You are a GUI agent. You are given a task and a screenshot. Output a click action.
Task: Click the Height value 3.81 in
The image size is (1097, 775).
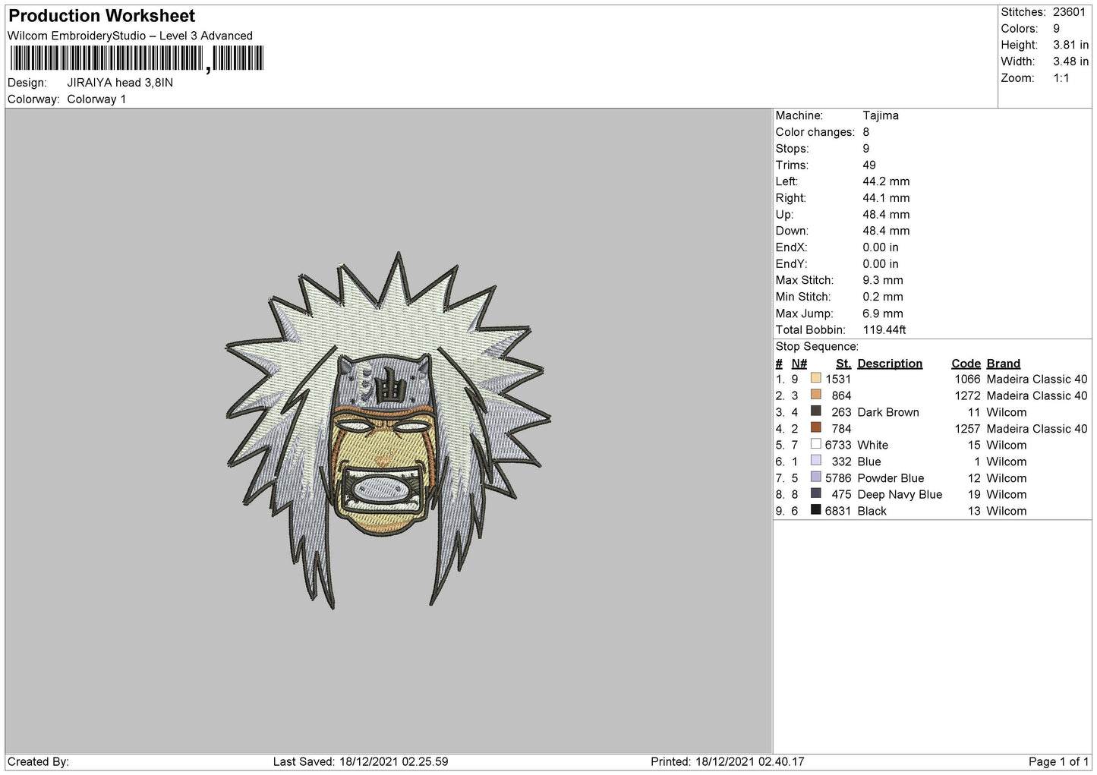click(1070, 45)
